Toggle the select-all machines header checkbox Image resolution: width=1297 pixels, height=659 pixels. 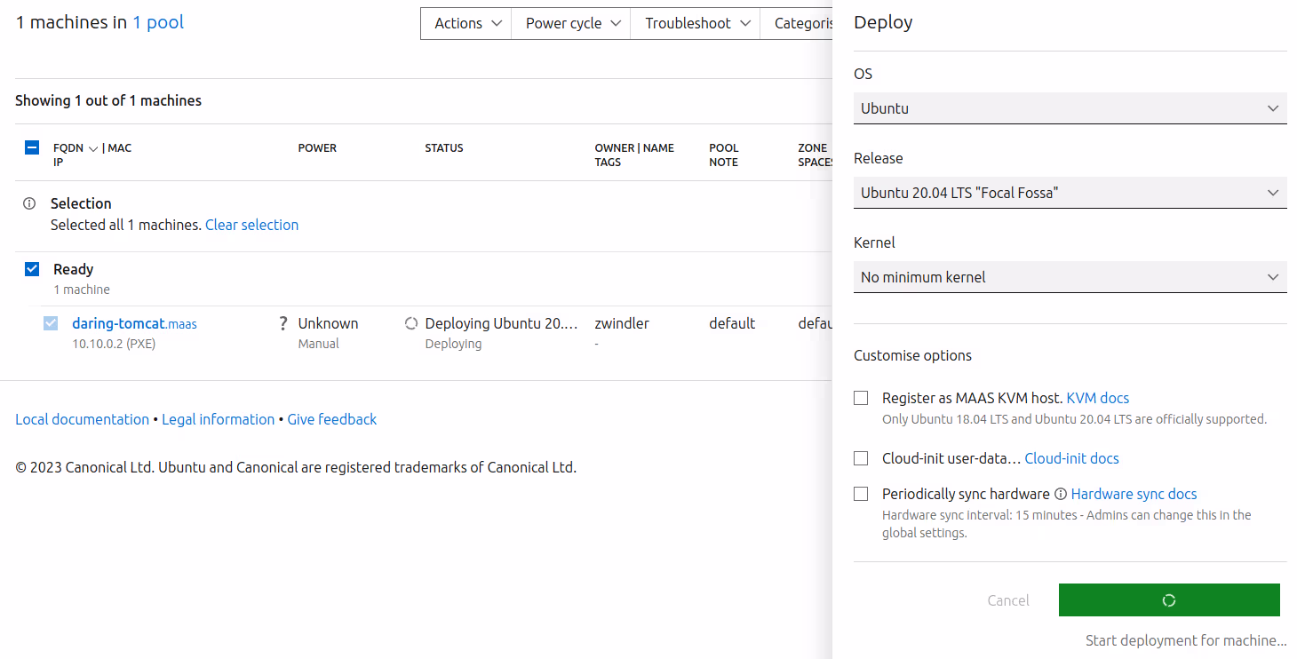tap(32, 148)
